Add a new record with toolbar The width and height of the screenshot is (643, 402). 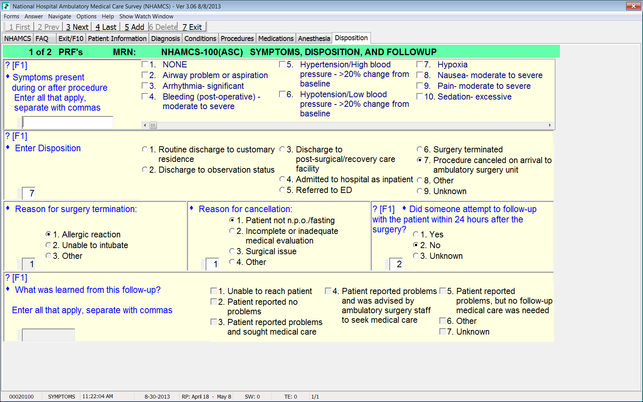tap(134, 27)
